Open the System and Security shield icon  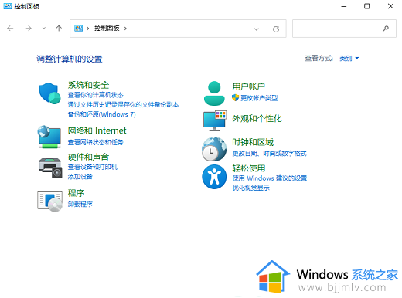(x=49, y=93)
